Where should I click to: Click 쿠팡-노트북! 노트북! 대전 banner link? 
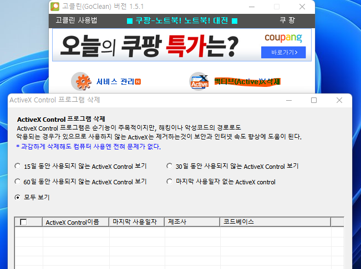[182, 20]
